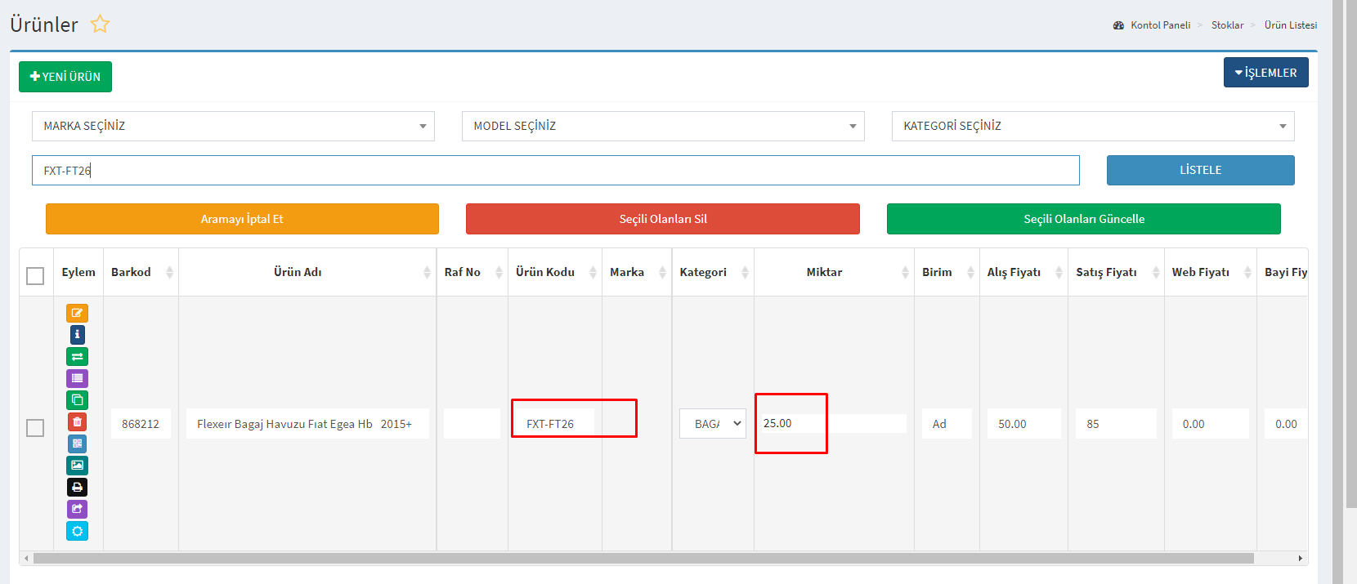Click the cyan gear settings icon
The width and height of the screenshot is (1357, 584).
click(x=77, y=531)
